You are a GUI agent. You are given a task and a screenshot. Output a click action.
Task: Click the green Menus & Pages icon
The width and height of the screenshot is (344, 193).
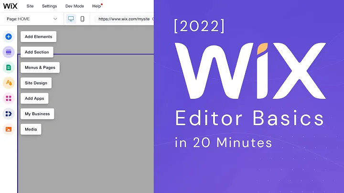9,67
